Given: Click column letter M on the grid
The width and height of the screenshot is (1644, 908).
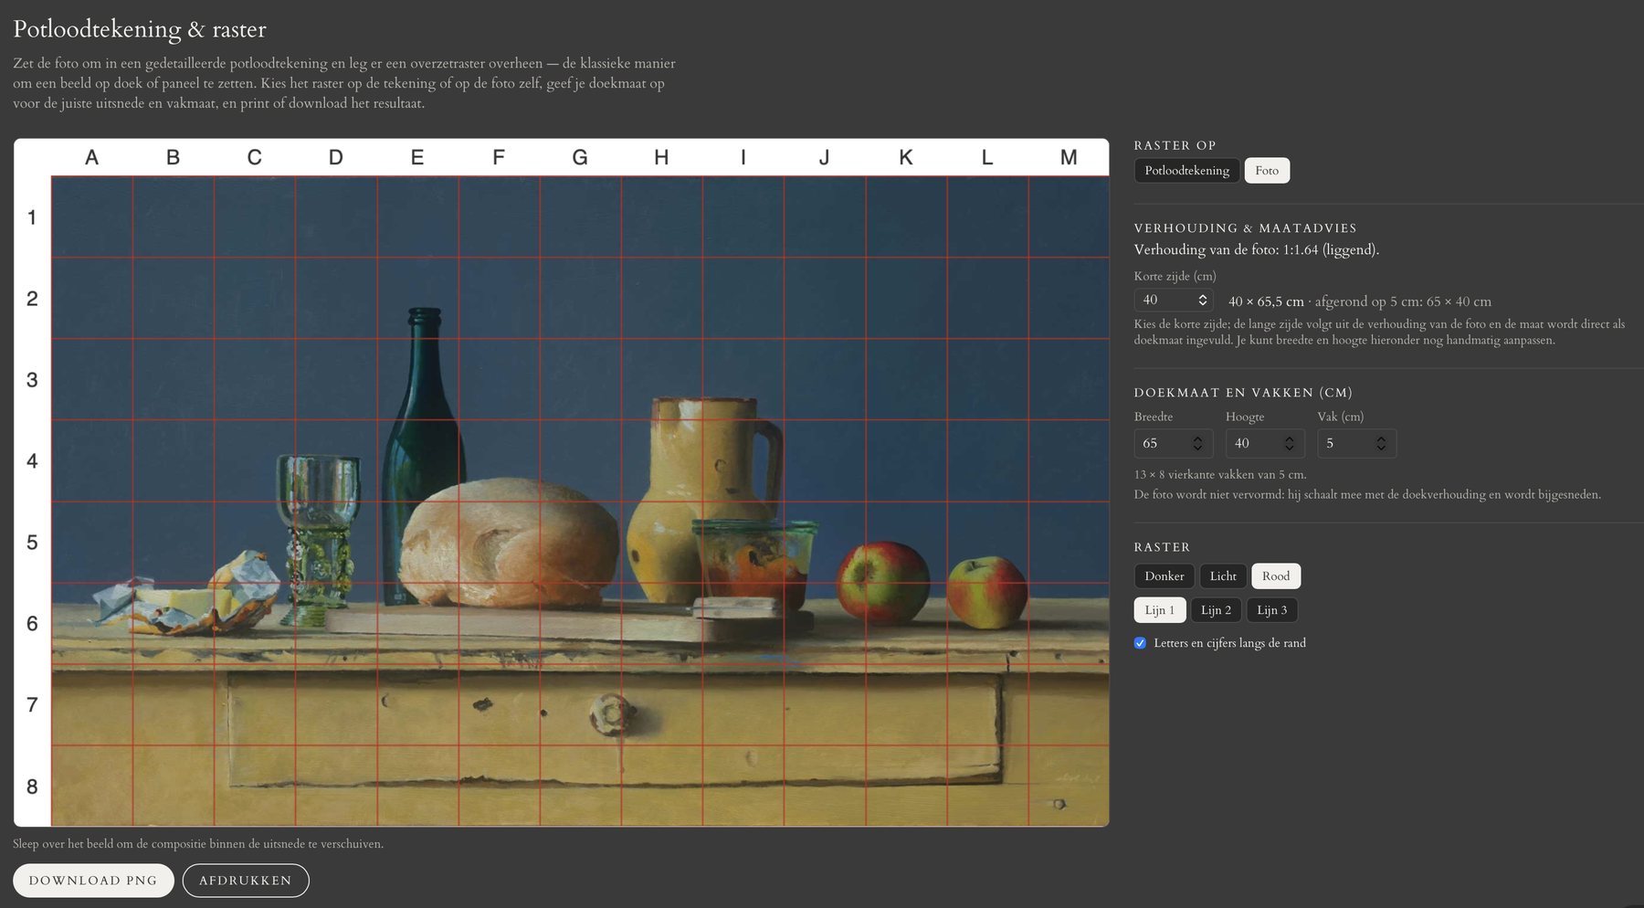Looking at the screenshot, I should tap(1069, 158).
